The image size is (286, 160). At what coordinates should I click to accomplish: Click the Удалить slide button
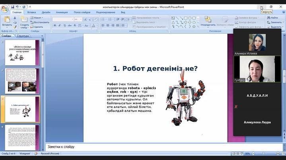(37, 27)
